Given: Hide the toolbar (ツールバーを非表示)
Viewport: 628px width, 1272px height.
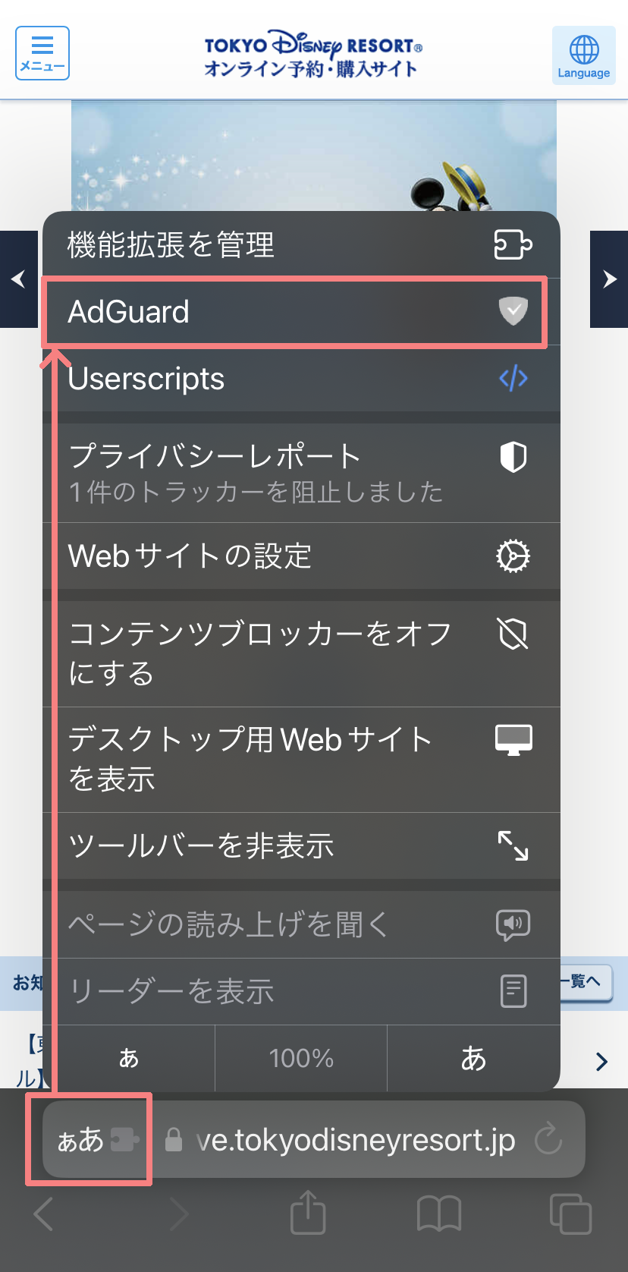Looking at the screenshot, I should [x=301, y=845].
